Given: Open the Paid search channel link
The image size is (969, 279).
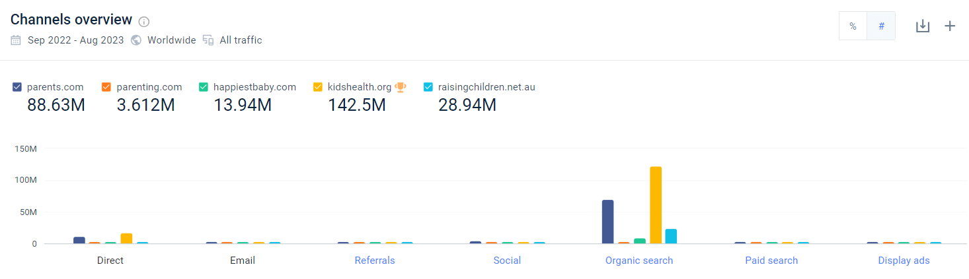Looking at the screenshot, I should pos(771,261).
